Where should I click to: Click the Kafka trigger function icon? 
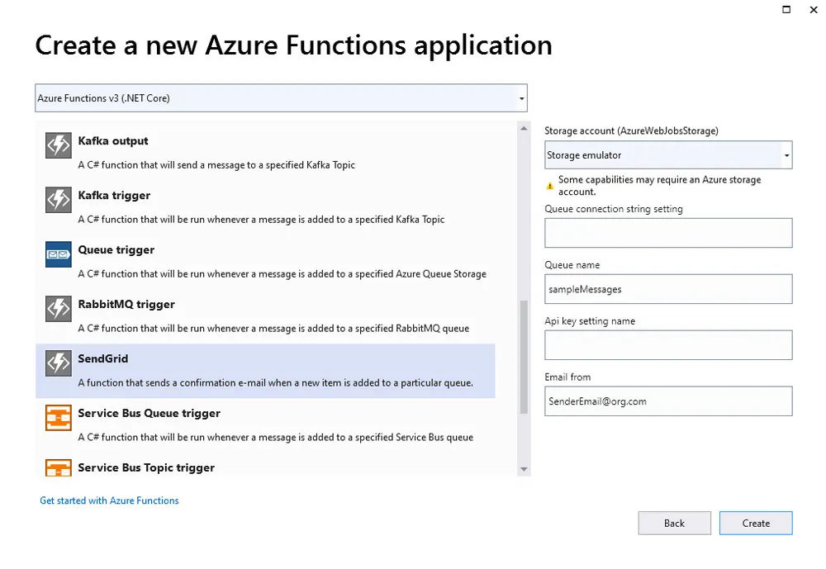coord(59,200)
